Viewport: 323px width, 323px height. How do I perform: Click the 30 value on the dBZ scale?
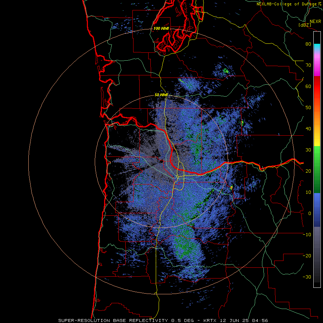[x=308, y=150]
